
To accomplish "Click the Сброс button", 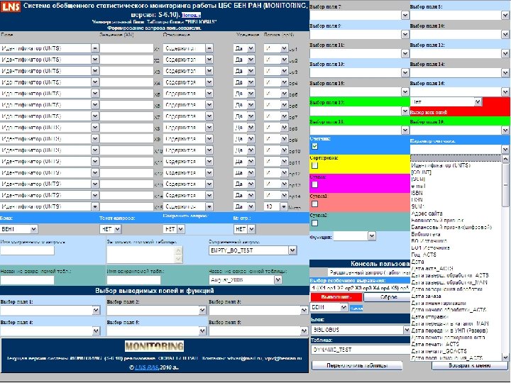I will 388,297.
